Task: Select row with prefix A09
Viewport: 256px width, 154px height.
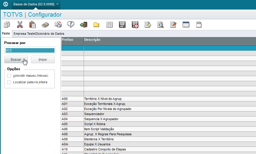Action: 159,139
